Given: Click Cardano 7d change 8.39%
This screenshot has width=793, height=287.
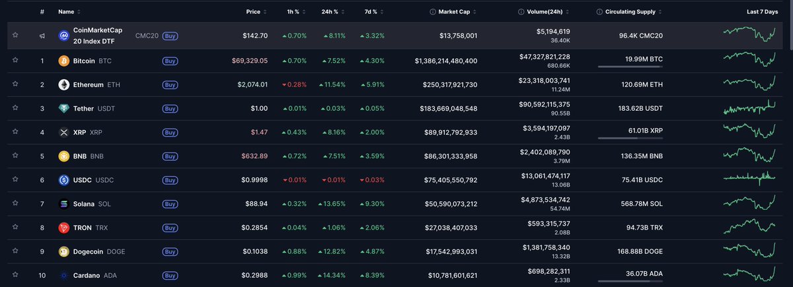Looking at the screenshot, I should coord(371,275).
